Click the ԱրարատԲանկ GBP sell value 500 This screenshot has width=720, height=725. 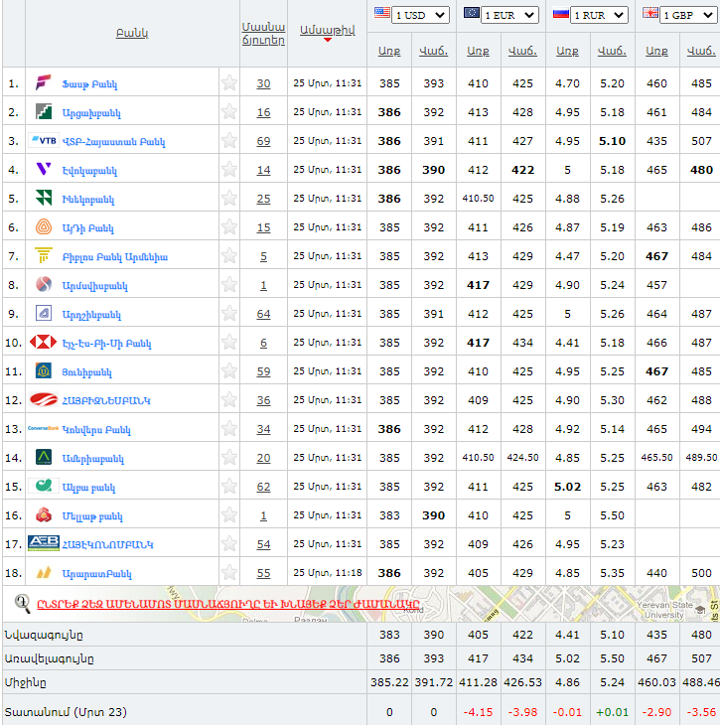(701, 573)
